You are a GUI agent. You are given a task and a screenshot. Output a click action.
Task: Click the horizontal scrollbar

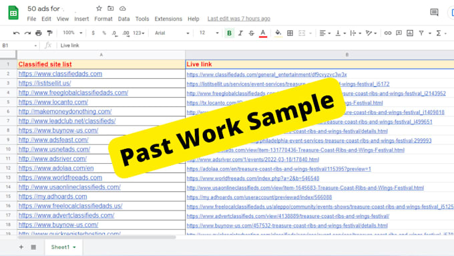96,237
